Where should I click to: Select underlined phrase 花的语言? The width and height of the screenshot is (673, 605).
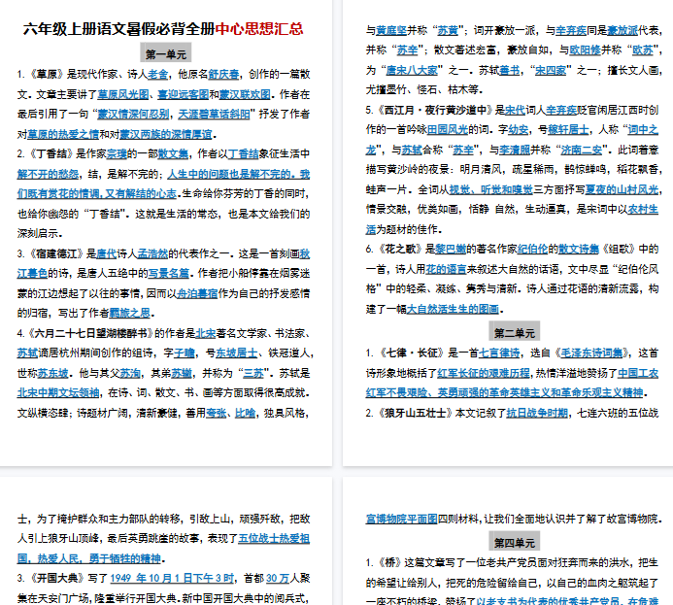[446, 269]
